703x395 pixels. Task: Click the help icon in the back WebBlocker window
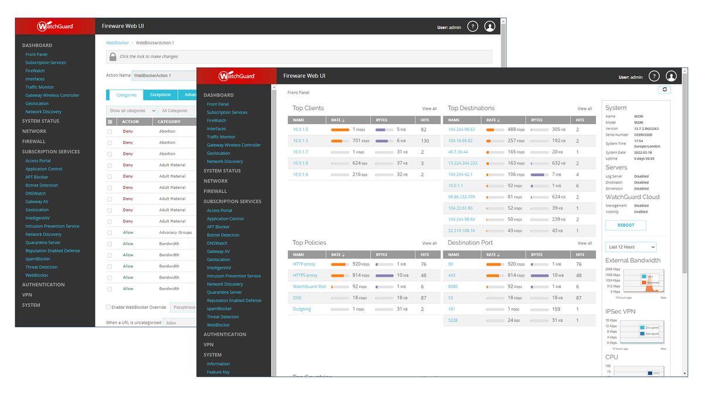(473, 26)
